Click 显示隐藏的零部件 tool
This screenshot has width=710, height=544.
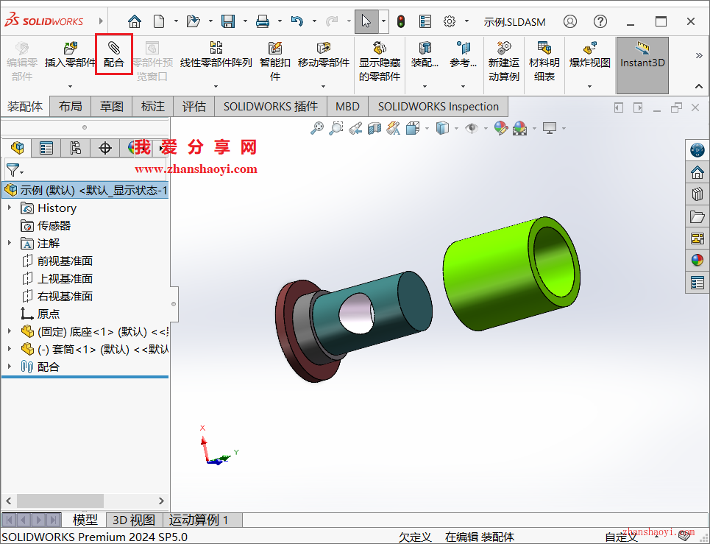point(380,61)
